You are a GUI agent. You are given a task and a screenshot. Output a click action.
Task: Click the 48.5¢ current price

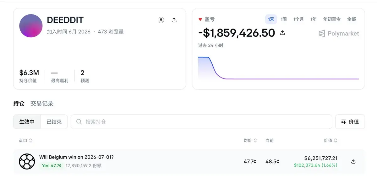tap(272, 161)
